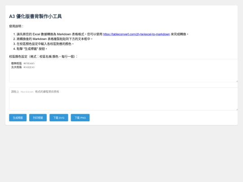Open the tableconvert.com excel-to-markdown link

click(x=136, y=34)
